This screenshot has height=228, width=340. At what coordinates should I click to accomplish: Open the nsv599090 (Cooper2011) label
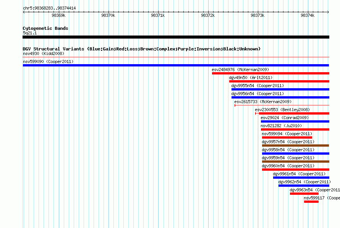[48, 61]
